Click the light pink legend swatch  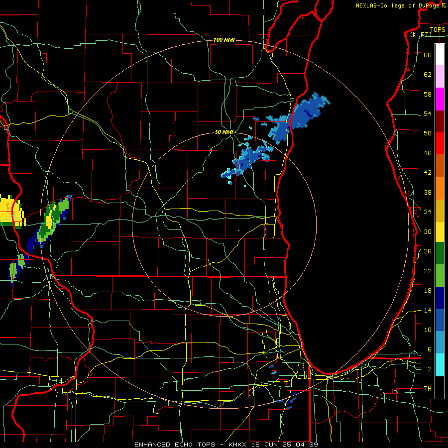(440, 77)
